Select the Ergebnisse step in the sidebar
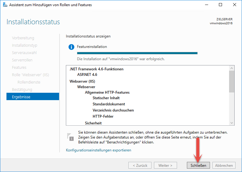This screenshot has width=242, height=172. (x=33, y=97)
